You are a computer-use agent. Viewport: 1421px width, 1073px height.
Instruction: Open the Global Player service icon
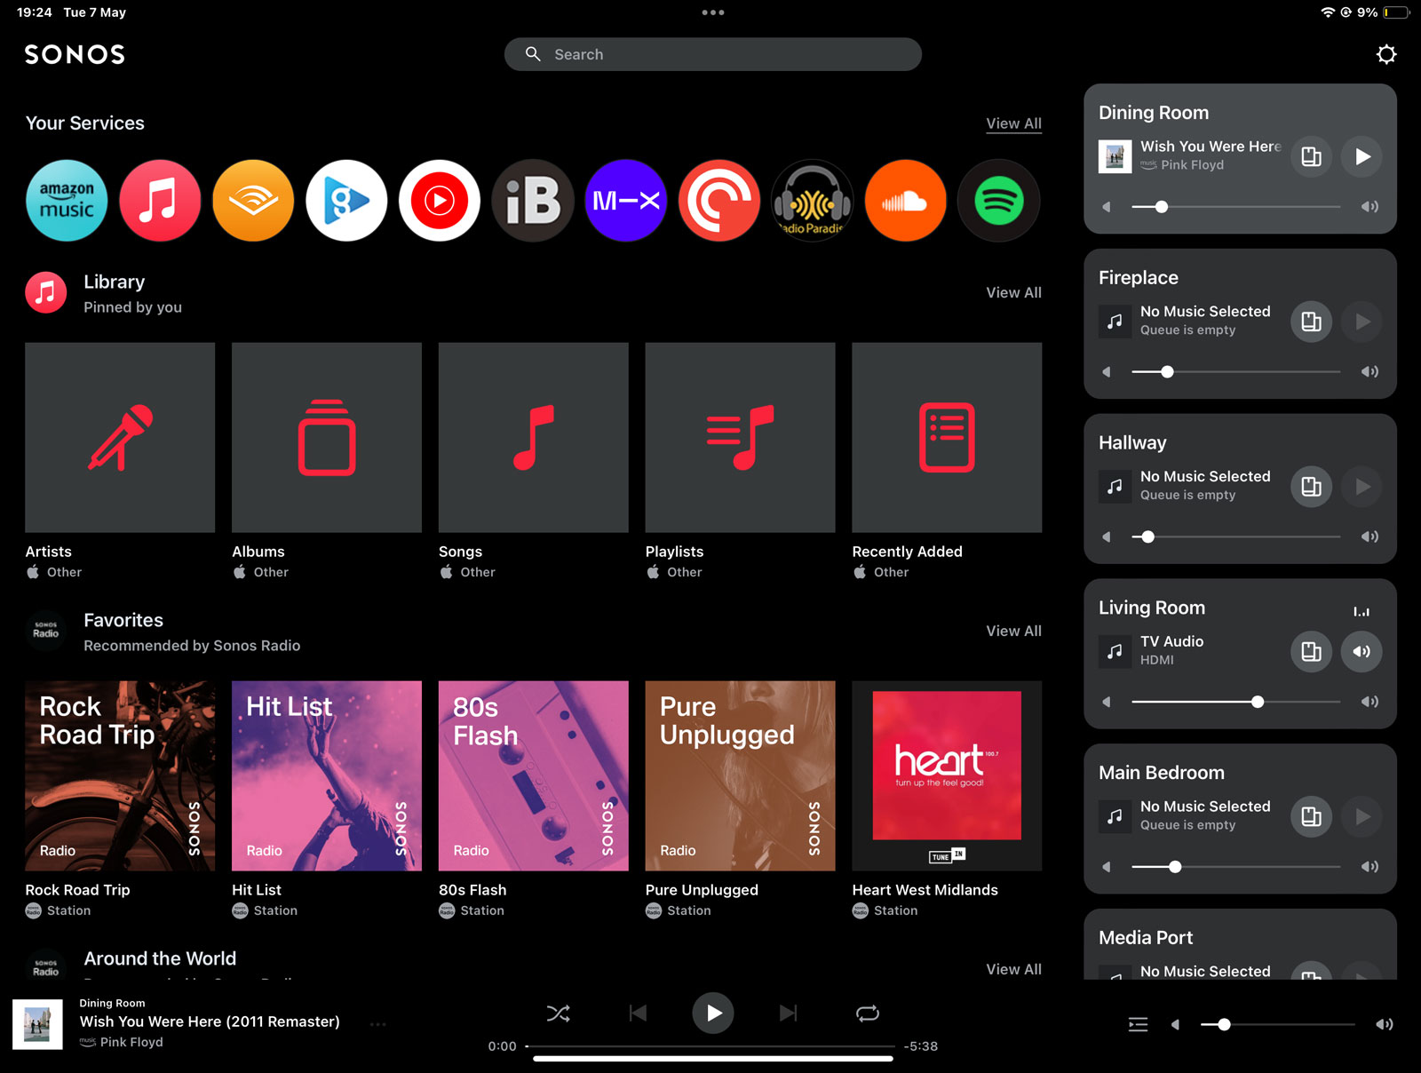pyautogui.click(x=346, y=201)
